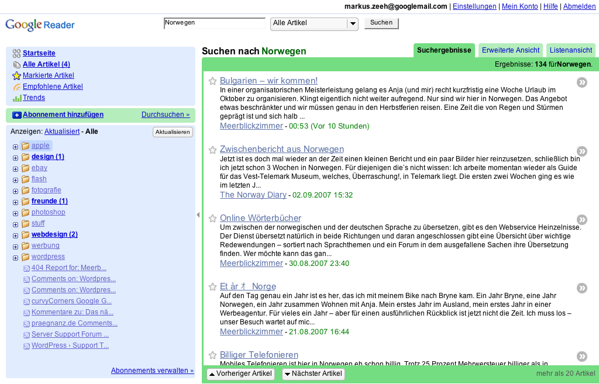The height and width of the screenshot is (384, 599).
Task: Star the 'Zwischenbericht aus Norwegen' article
Action: click(x=212, y=150)
